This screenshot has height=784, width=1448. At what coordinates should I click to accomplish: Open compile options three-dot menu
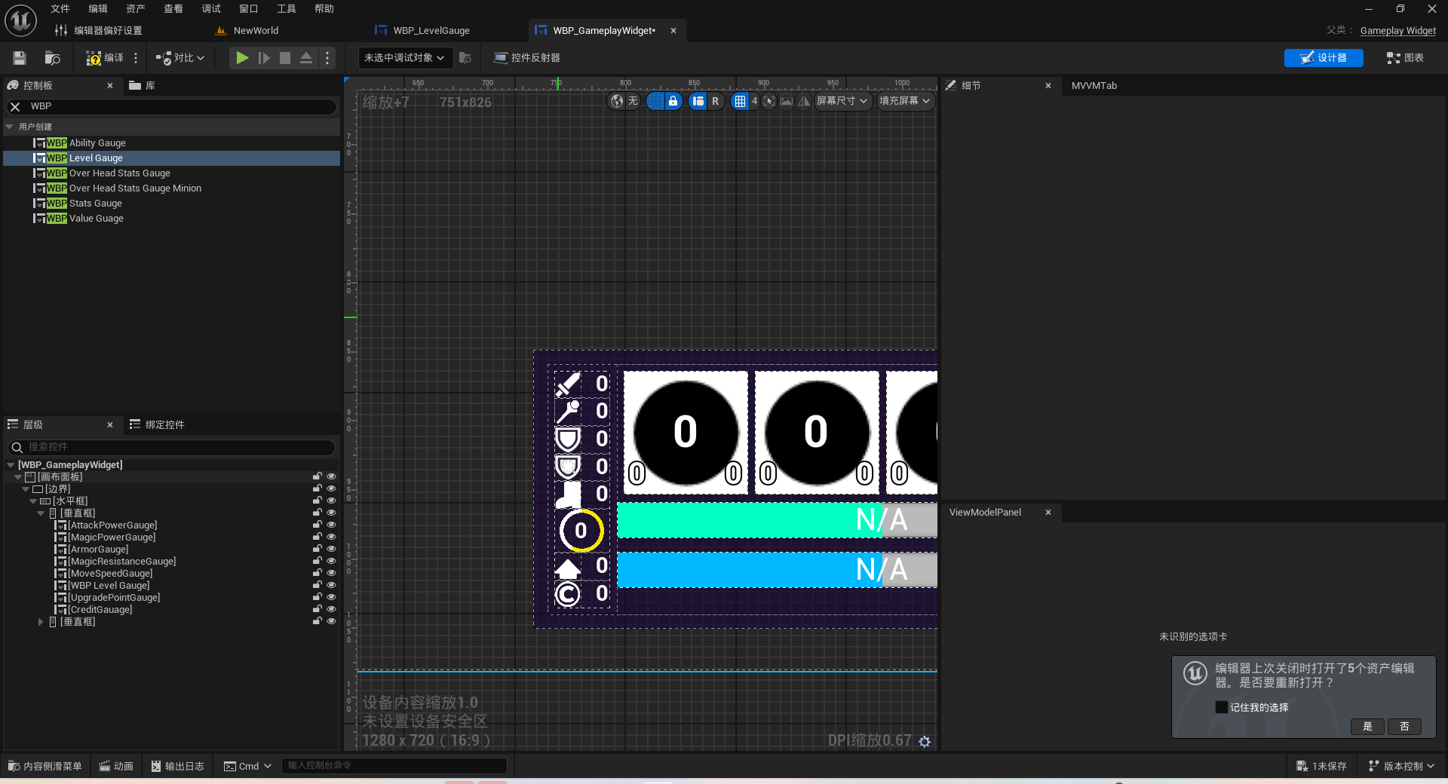coord(136,58)
